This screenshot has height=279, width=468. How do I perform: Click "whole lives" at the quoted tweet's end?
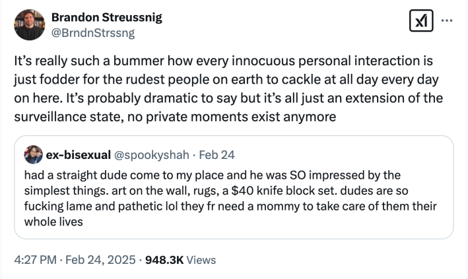[53, 222]
